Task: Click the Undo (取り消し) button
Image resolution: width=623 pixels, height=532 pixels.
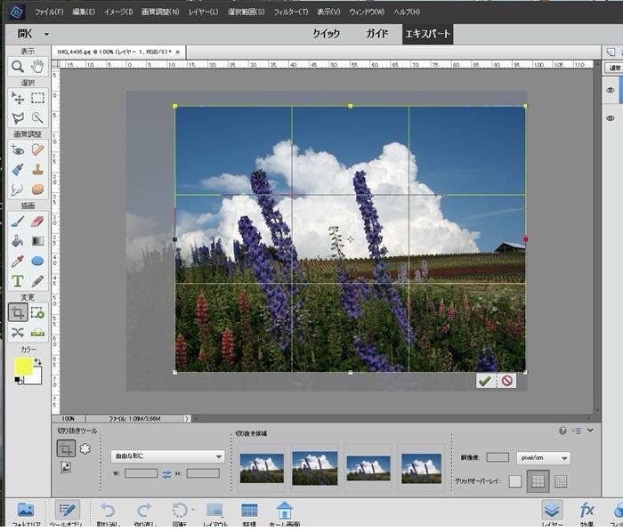Action: [x=107, y=512]
